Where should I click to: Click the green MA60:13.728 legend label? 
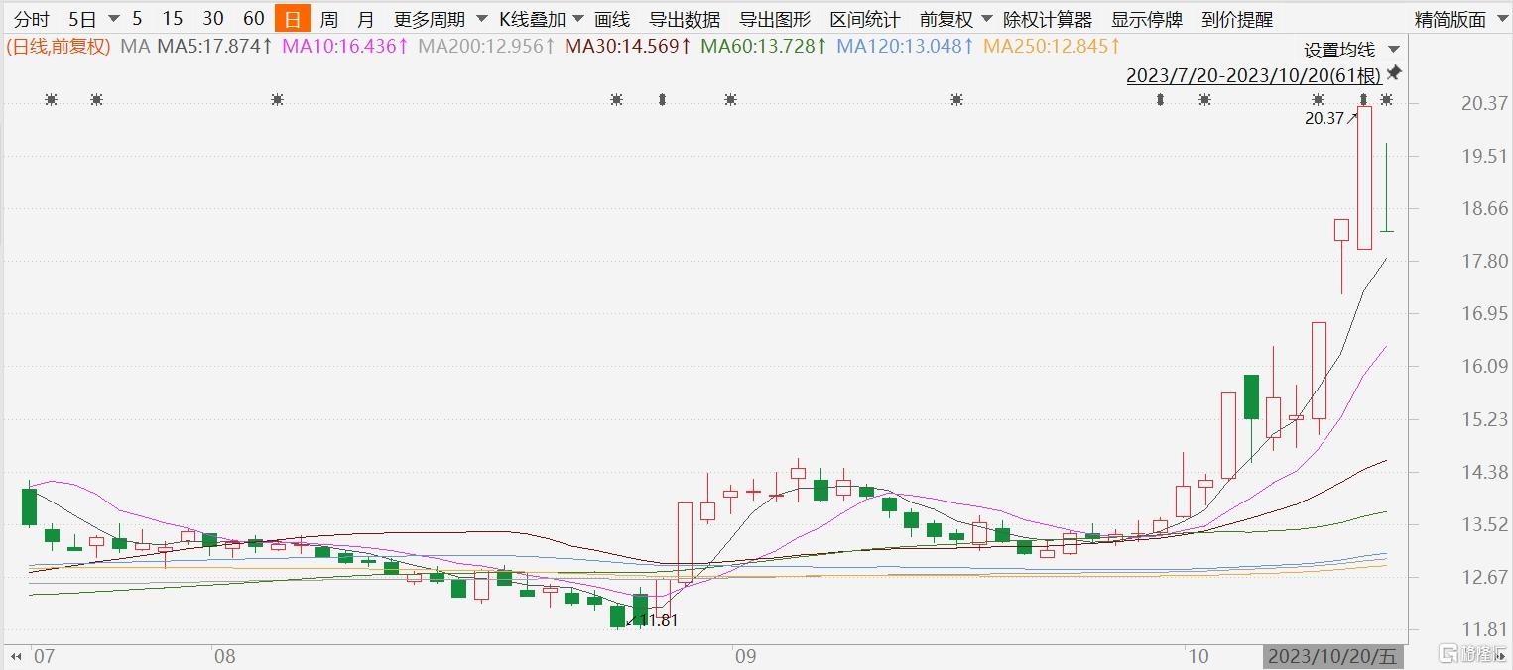tap(764, 46)
